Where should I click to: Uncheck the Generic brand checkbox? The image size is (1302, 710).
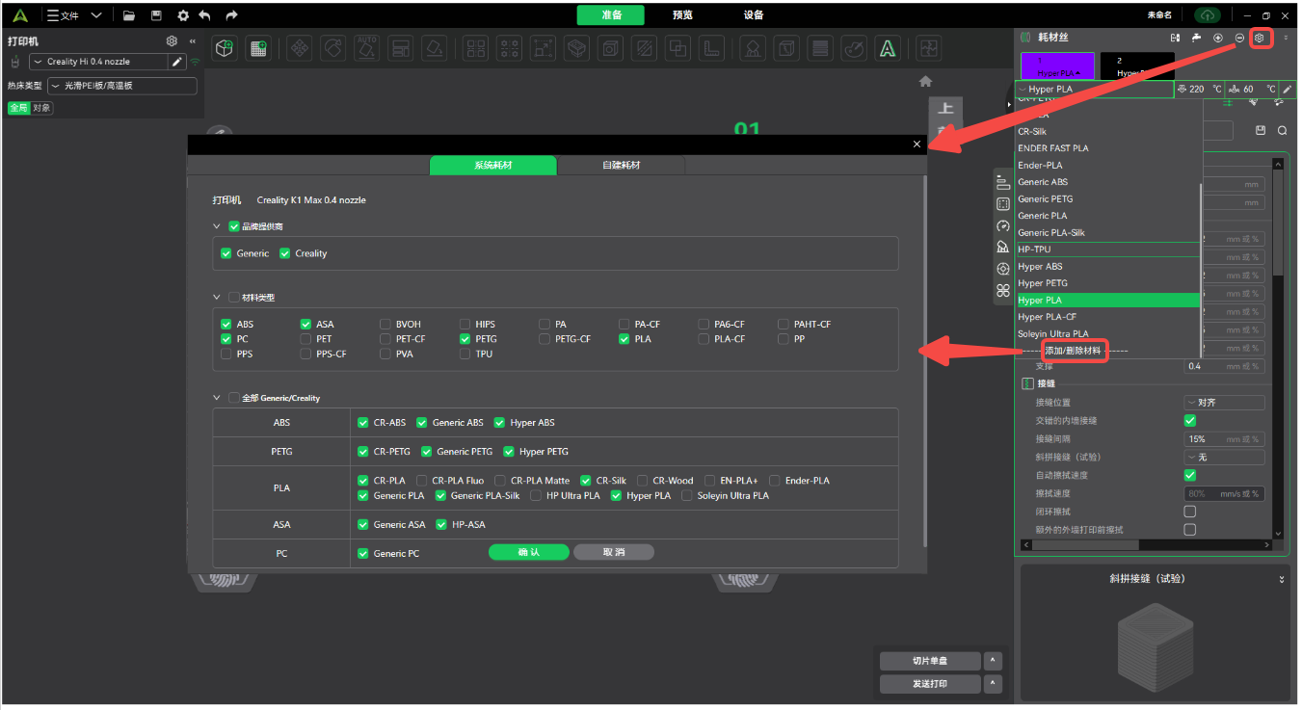226,253
